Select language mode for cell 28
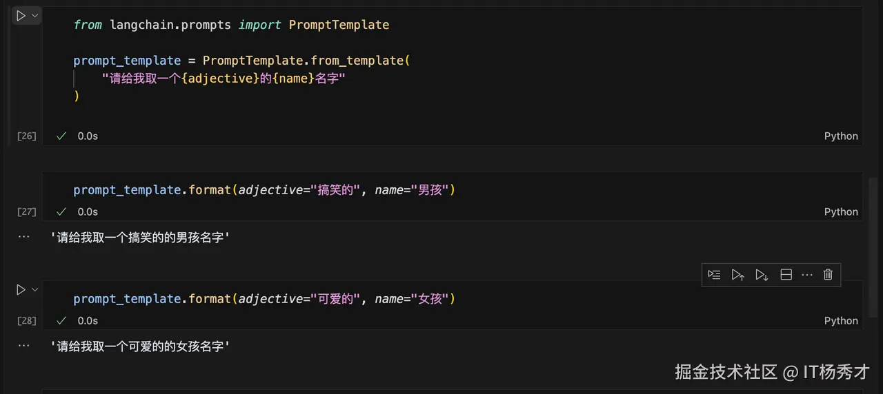Image resolution: width=883 pixels, height=394 pixels. [x=841, y=321]
